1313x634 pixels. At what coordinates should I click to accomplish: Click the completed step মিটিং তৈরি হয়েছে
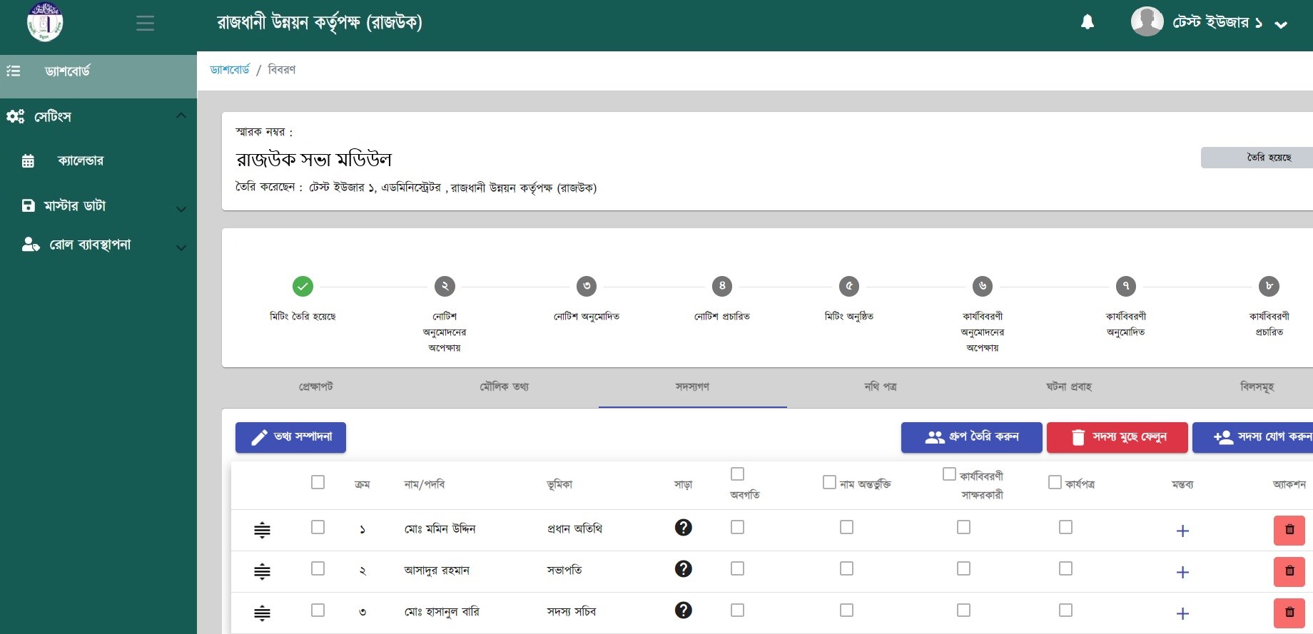tap(303, 287)
